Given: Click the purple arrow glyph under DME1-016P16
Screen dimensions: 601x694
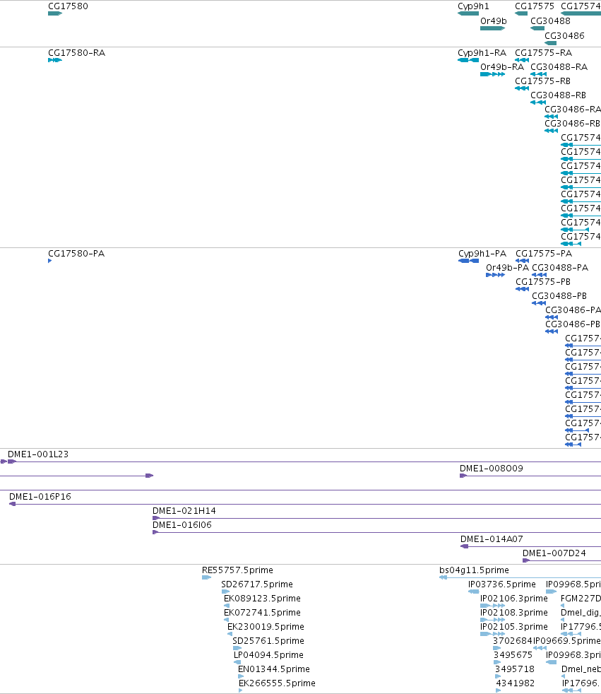Looking at the screenshot, I should [13, 504].
